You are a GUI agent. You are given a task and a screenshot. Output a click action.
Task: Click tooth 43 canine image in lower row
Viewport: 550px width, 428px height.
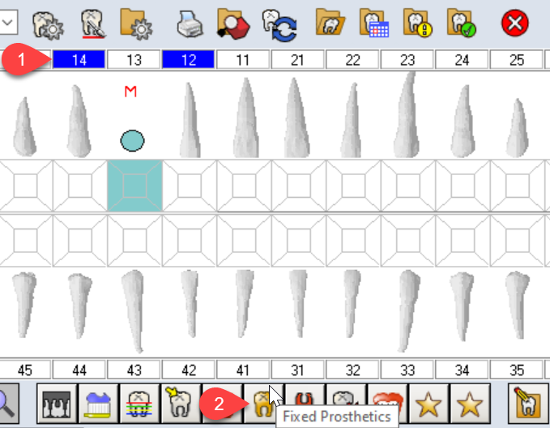click(134, 311)
